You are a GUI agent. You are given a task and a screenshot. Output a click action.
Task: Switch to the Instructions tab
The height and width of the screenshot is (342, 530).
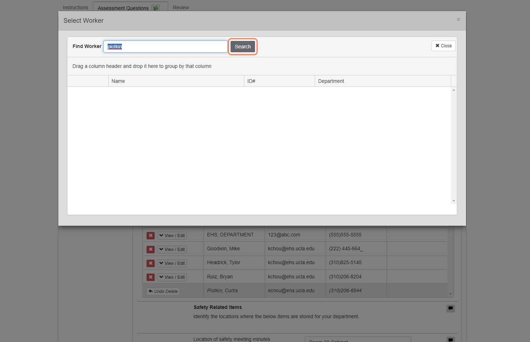click(75, 7)
